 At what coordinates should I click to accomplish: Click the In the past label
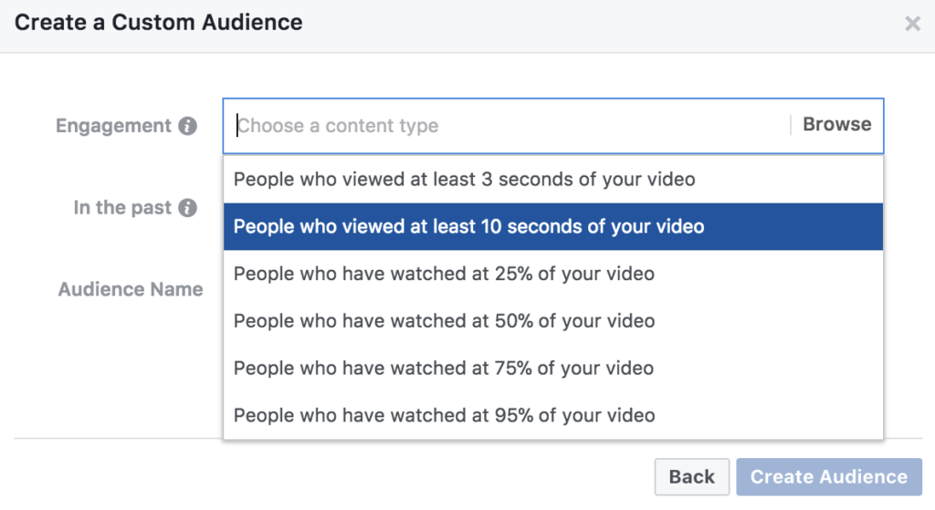coord(122,208)
